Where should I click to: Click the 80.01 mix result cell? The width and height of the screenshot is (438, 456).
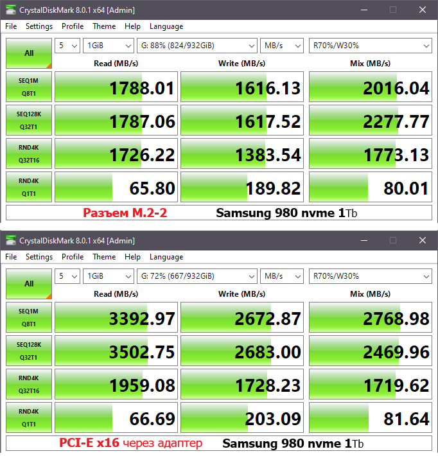(371, 187)
